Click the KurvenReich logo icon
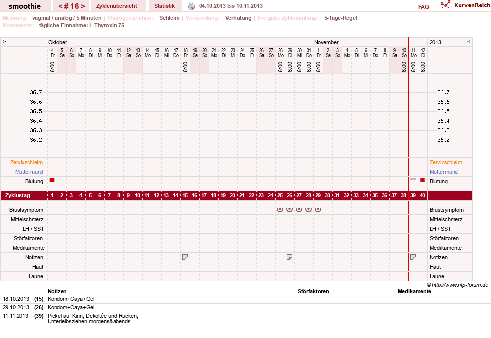The image size is (491, 338). (x=445, y=5)
